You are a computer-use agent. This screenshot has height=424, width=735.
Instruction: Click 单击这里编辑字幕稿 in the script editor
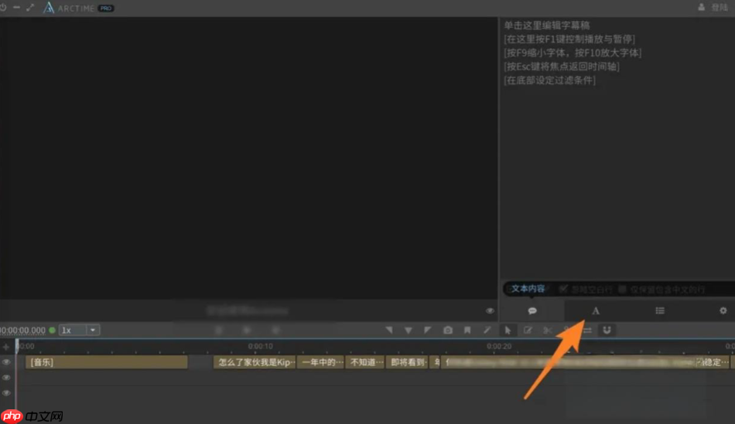coord(546,25)
